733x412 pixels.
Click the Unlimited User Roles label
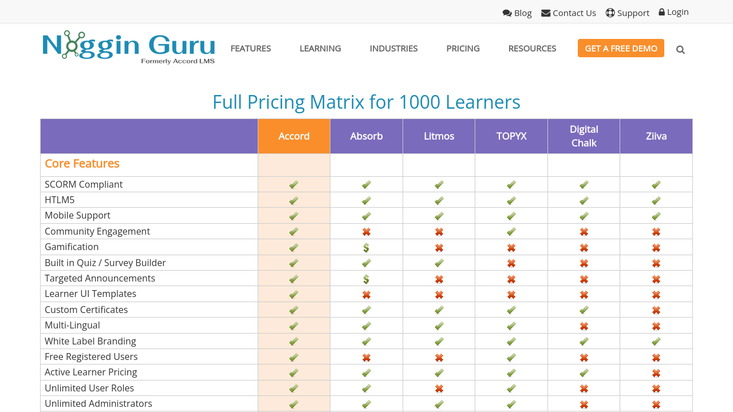point(89,388)
